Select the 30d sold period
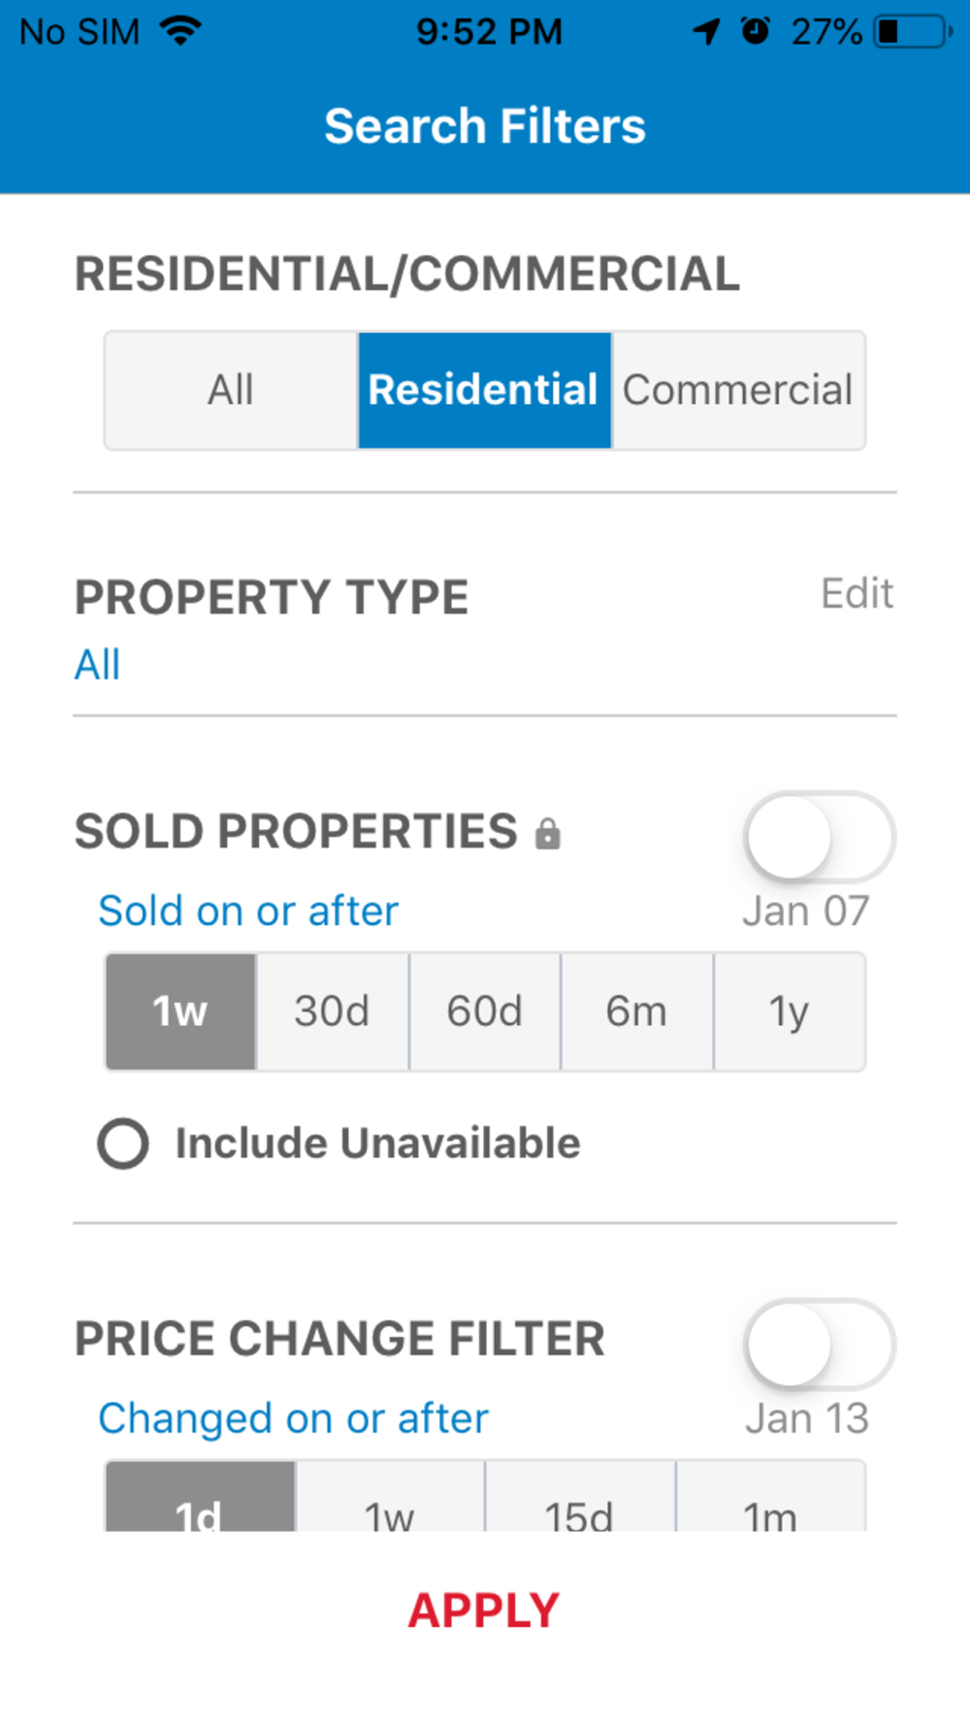 pos(332,1012)
